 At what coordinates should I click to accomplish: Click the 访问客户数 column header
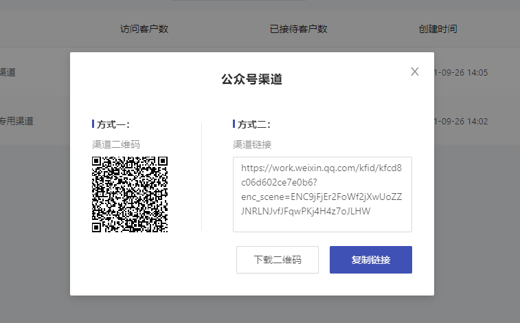(x=144, y=29)
